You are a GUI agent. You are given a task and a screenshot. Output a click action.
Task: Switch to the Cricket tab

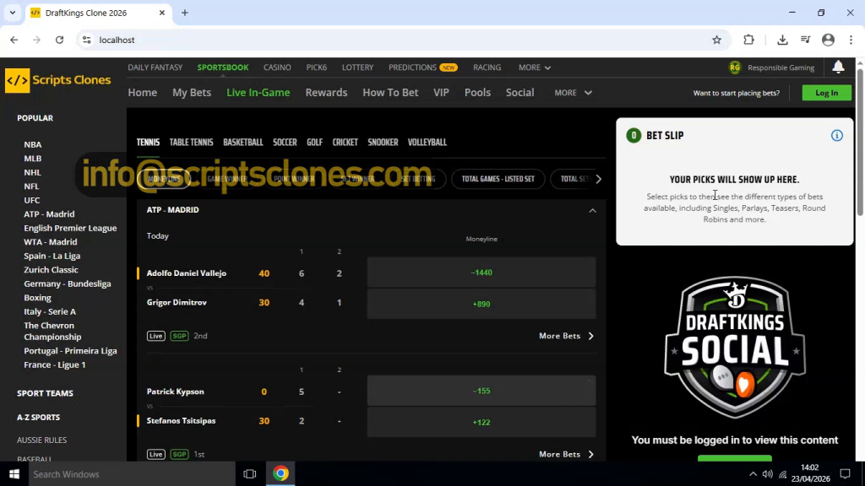[x=345, y=142]
